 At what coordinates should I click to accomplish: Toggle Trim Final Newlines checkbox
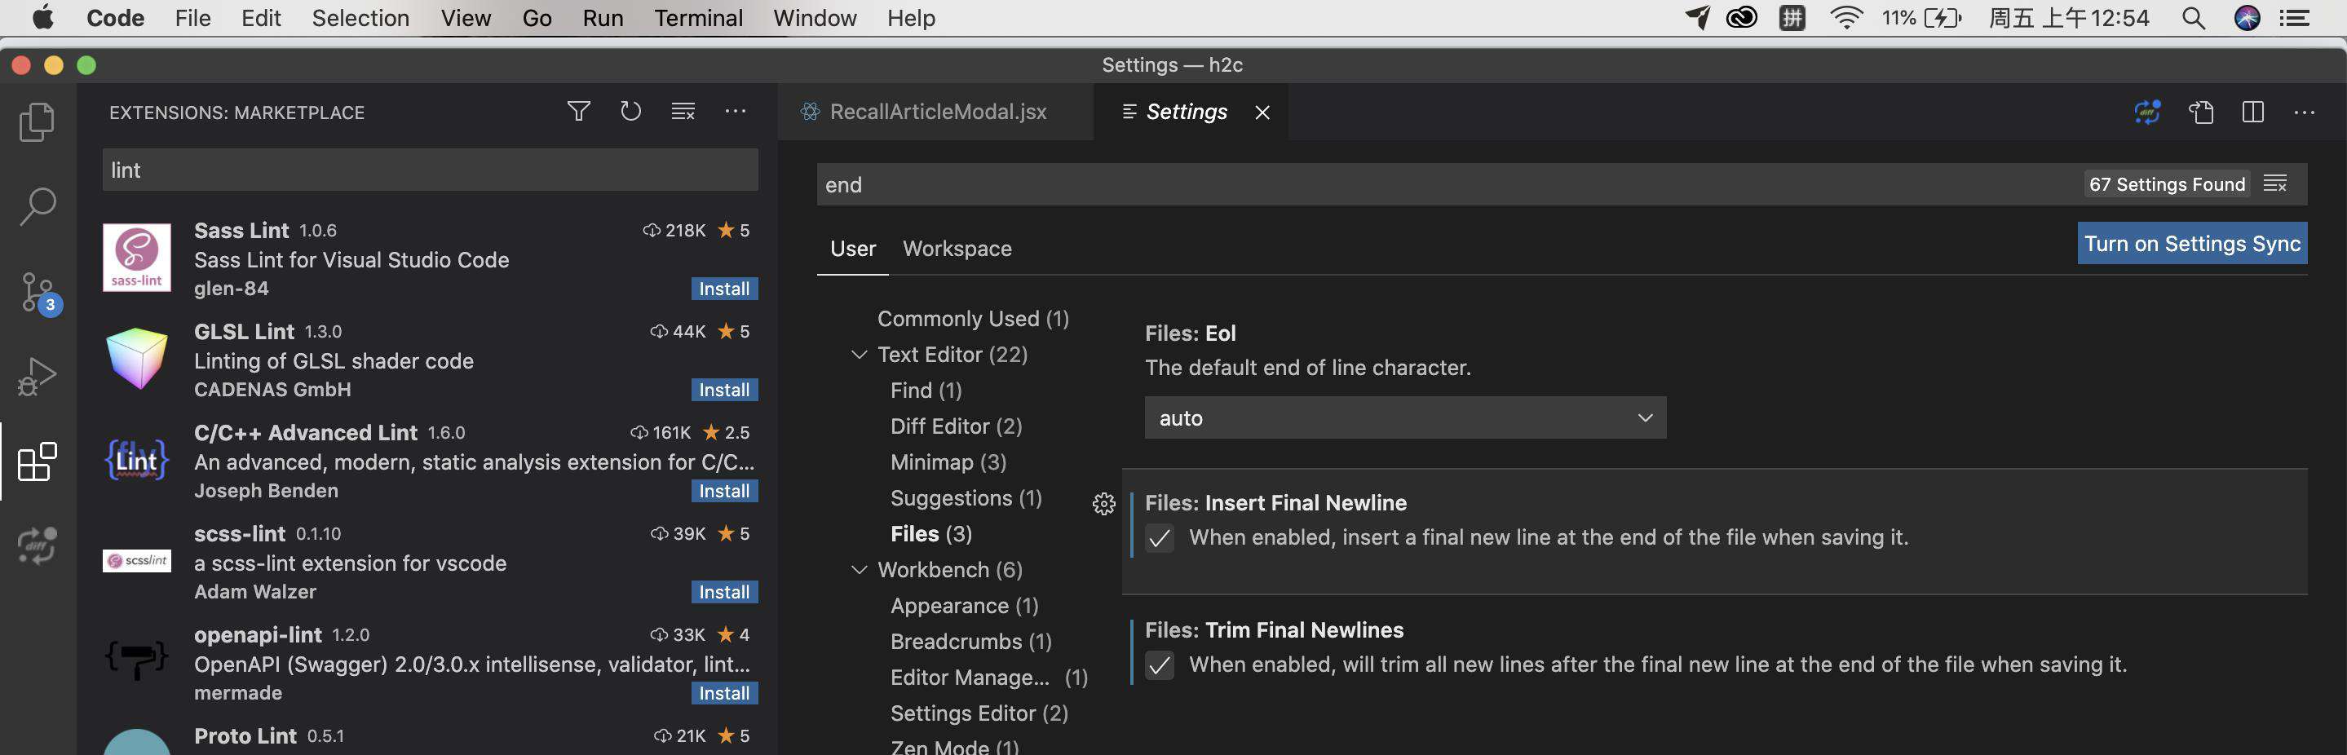1159,666
